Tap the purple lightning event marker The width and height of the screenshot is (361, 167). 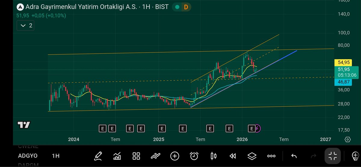click(258, 129)
